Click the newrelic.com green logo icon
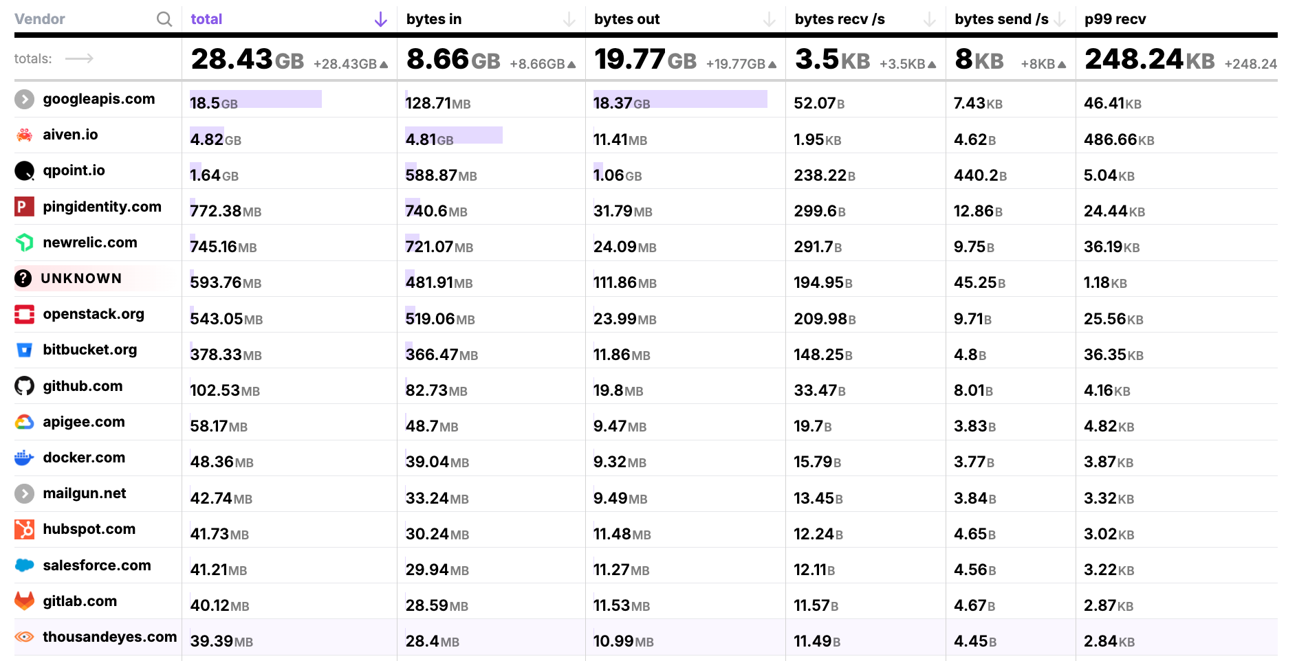 (25, 243)
